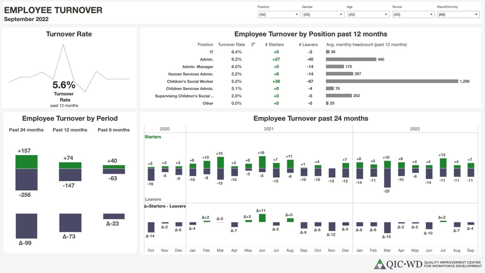This screenshot has height=273, width=485.
Task: Click the Employee Turnover by Position title
Action: pyautogui.click(x=311, y=34)
